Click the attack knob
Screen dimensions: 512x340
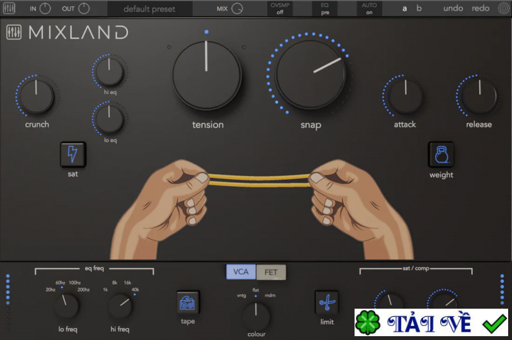(x=406, y=96)
